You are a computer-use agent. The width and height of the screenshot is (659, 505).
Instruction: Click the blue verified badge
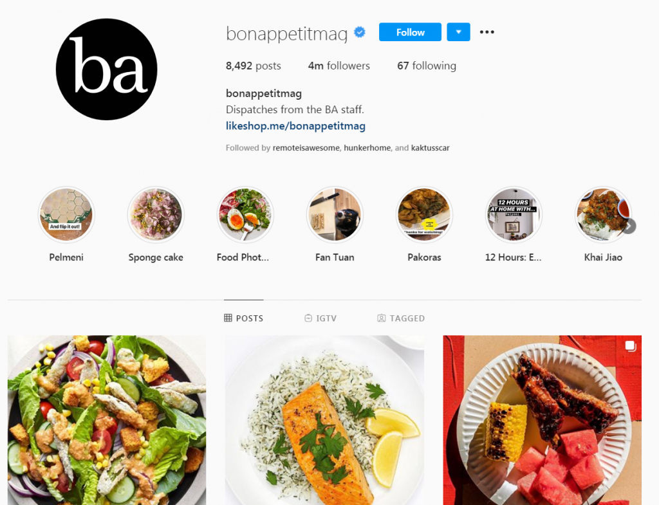click(x=360, y=32)
